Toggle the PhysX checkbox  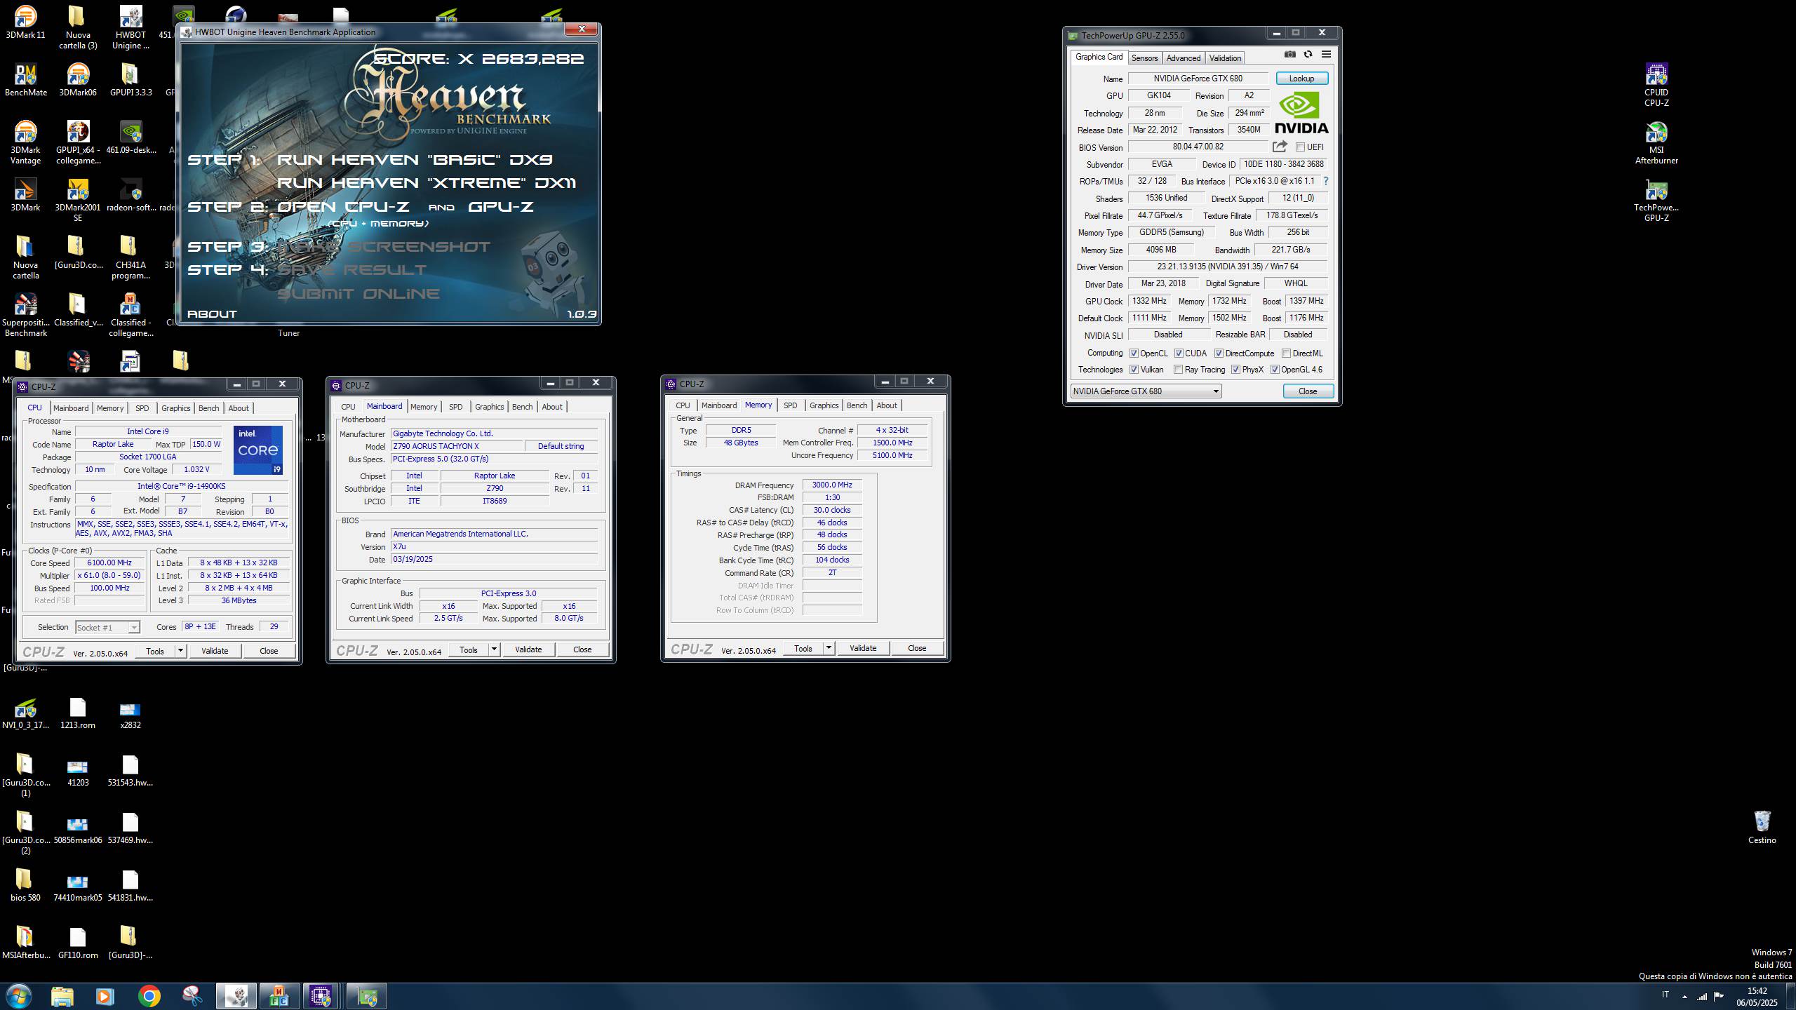point(1235,370)
